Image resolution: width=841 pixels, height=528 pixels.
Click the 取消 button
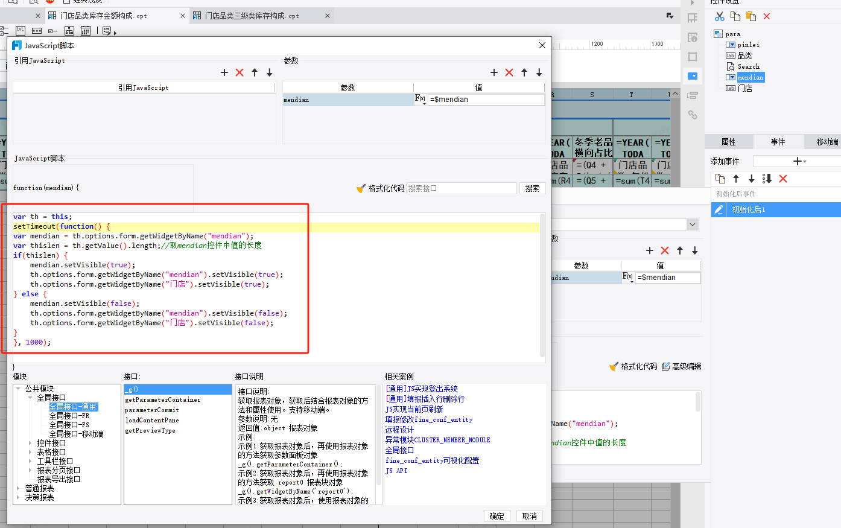(530, 516)
